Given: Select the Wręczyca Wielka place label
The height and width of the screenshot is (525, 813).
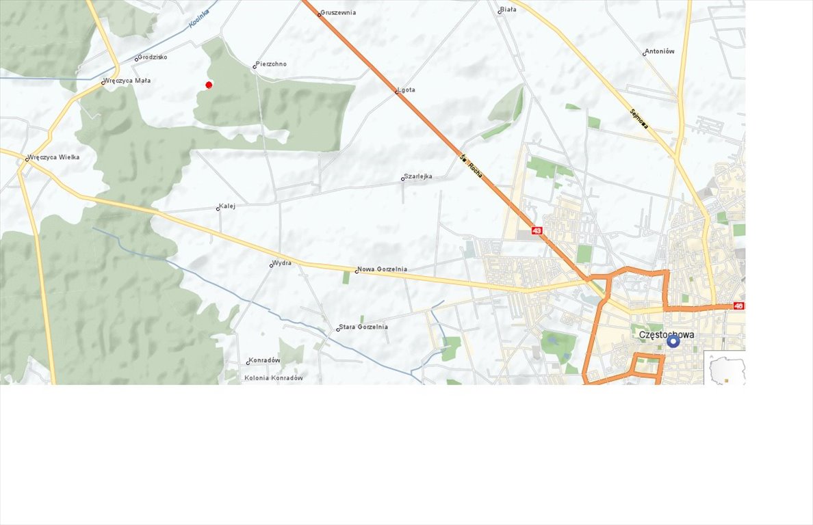Looking at the screenshot, I should [53, 157].
